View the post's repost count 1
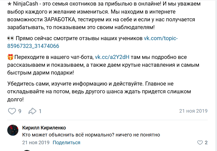The width and height of the screenshot is (217, 151). [40, 111]
